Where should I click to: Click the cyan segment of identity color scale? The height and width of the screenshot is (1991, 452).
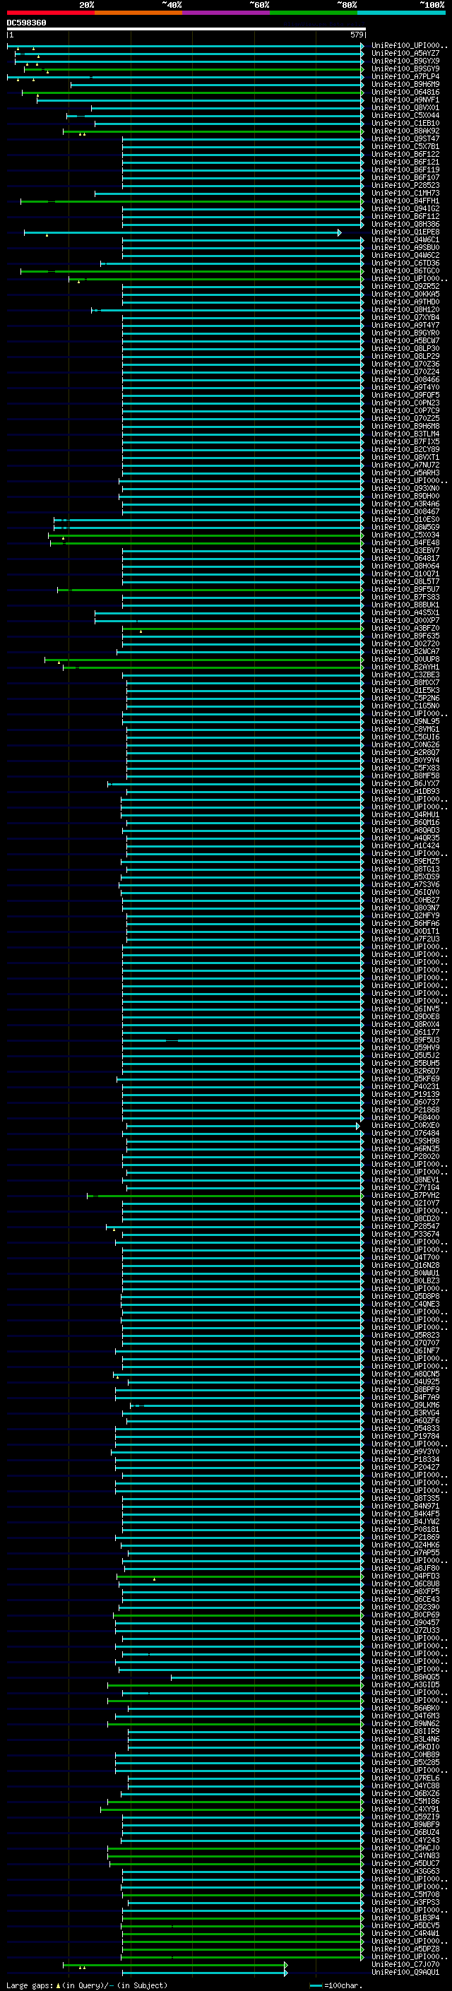[x=401, y=13]
